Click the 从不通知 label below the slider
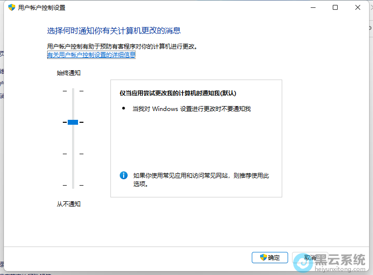 pyautogui.click(x=69, y=204)
